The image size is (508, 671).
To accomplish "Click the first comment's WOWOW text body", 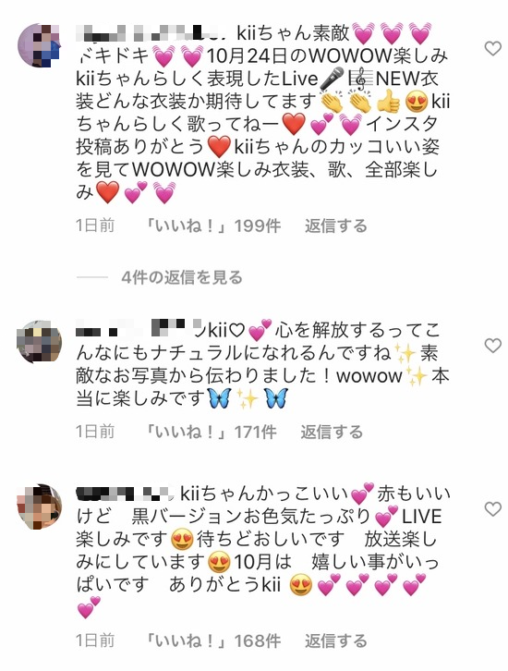I will 262,113.
